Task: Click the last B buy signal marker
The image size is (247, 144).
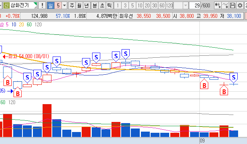Action: click(x=224, y=90)
